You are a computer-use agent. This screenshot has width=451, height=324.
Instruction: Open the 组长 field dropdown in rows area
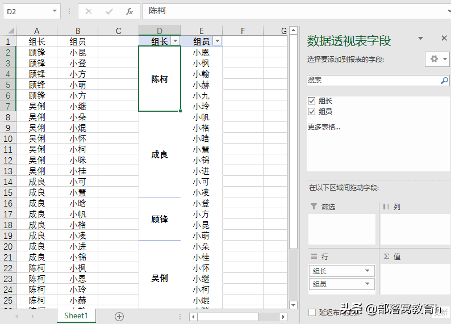pyautogui.click(x=368, y=271)
